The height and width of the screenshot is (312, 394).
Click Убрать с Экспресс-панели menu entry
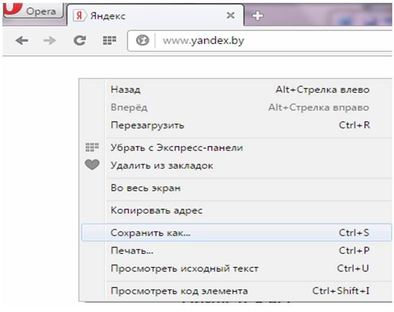176,147
